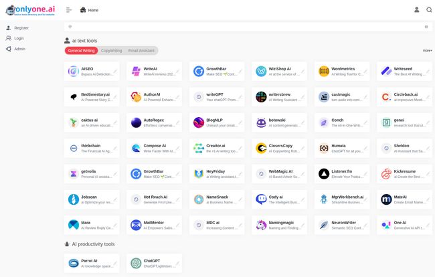
Task: Click the Mara card title
Action: (x=86, y=223)
